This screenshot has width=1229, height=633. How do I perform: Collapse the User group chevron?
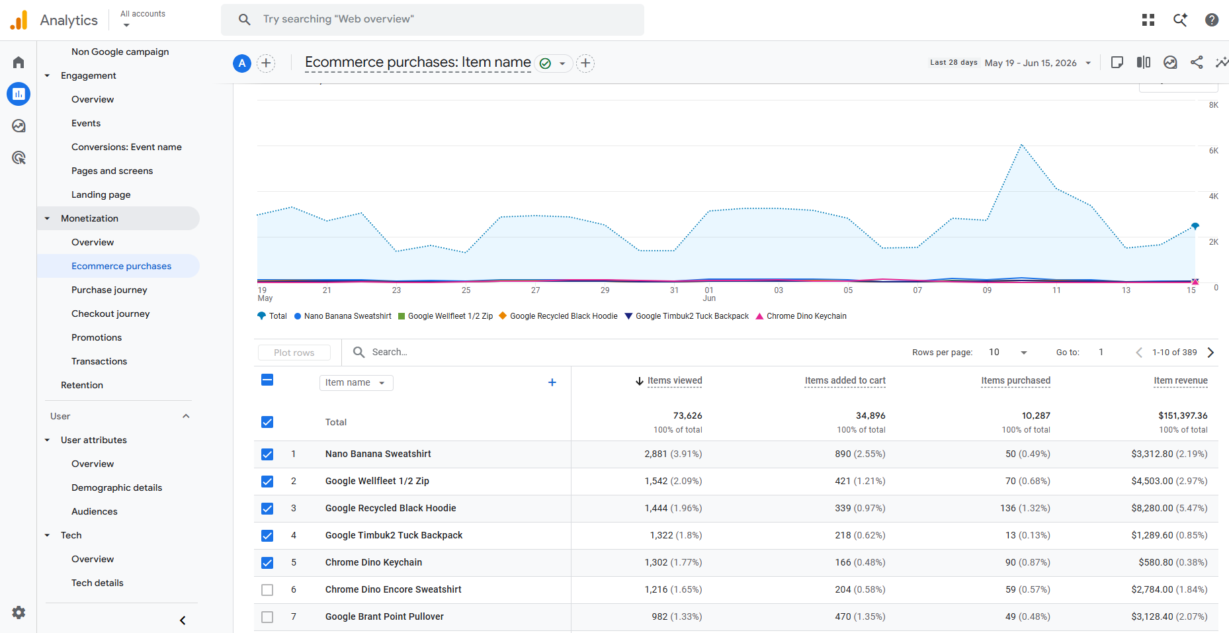[x=186, y=416]
